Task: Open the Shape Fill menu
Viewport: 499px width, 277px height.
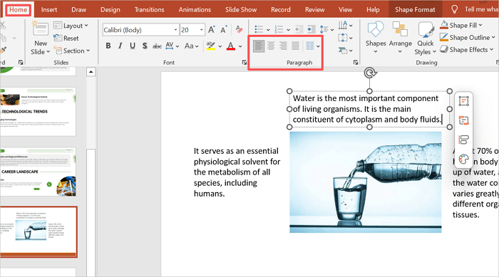Action: [461, 25]
